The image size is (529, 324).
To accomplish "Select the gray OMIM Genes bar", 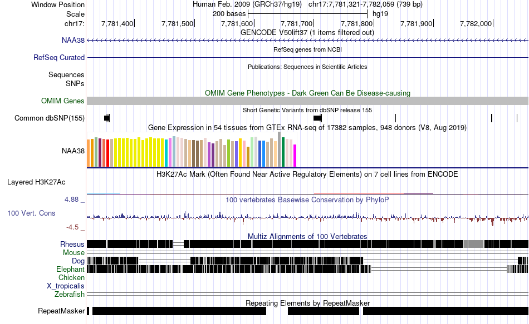I will pyautogui.click(x=307, y=101).
